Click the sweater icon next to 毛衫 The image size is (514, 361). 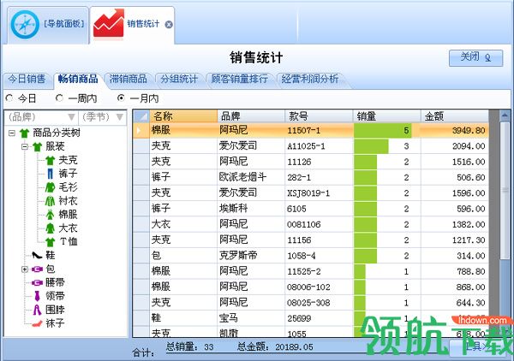[x=51, y=187]
